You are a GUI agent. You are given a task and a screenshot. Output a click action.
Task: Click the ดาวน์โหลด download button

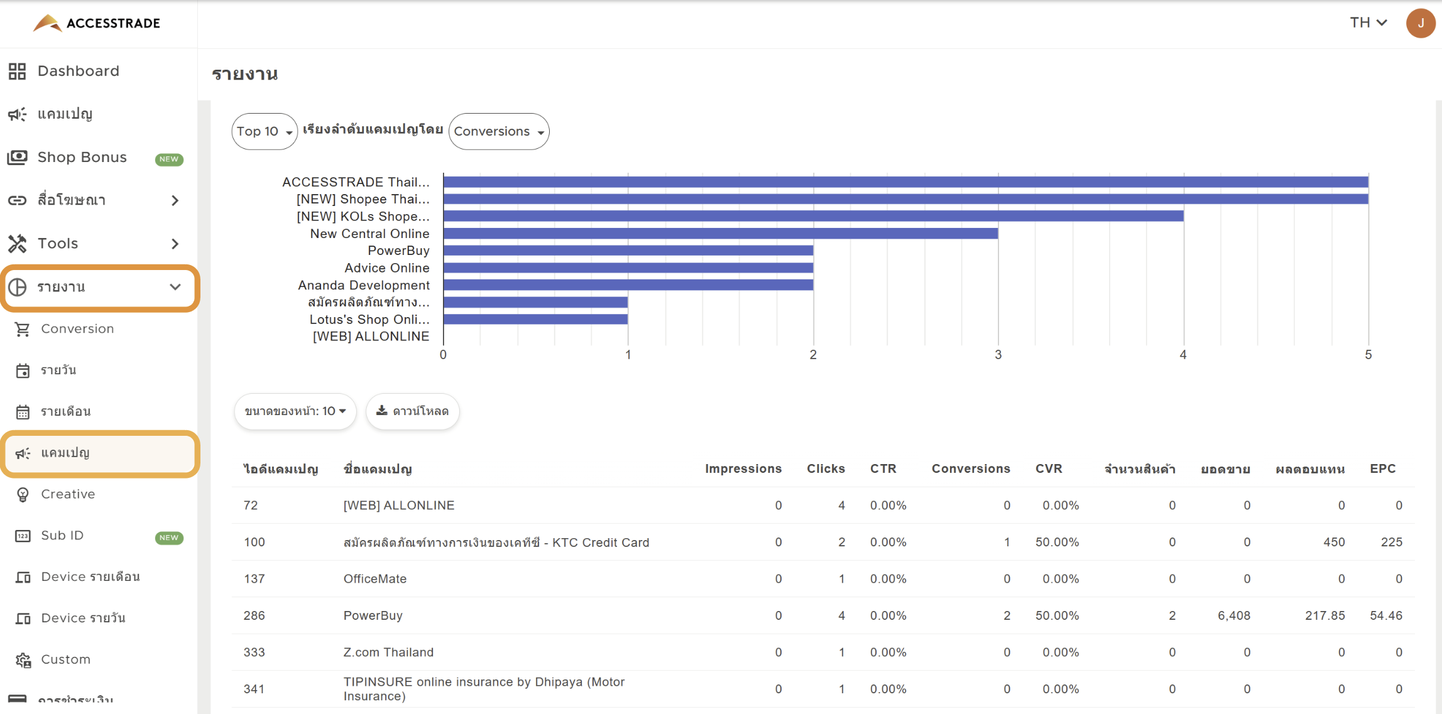(413, 411)
